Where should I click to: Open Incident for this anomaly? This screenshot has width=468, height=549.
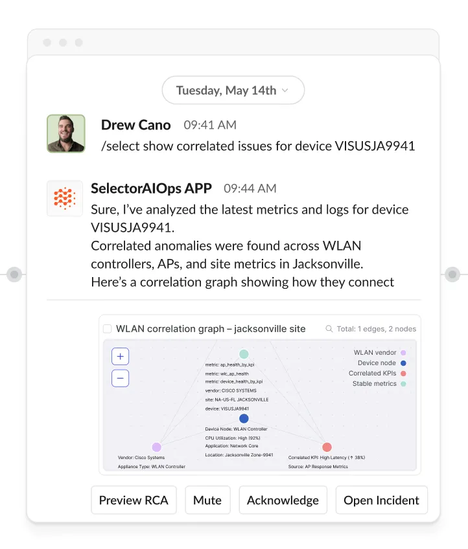pos(381,500)
